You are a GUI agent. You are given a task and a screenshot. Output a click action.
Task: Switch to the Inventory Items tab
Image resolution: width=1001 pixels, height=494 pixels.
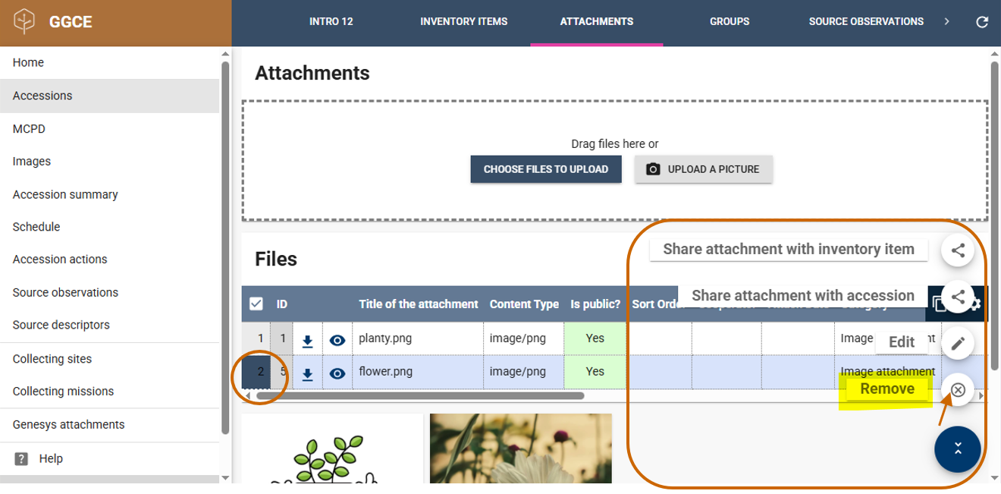(463, 22)
